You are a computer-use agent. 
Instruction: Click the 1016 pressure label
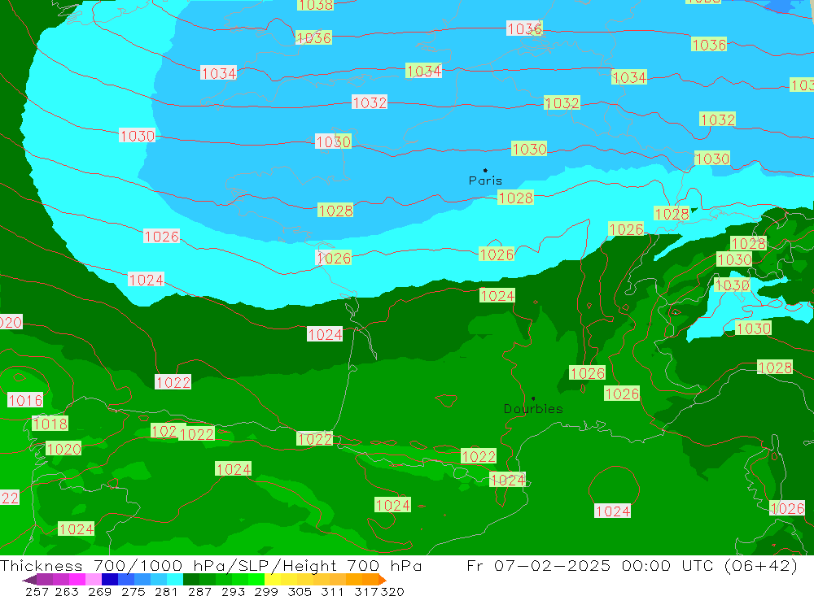[25, 400]
